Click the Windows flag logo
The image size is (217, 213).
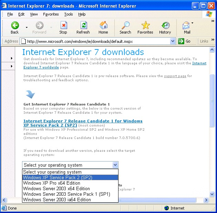coord(209,14)
